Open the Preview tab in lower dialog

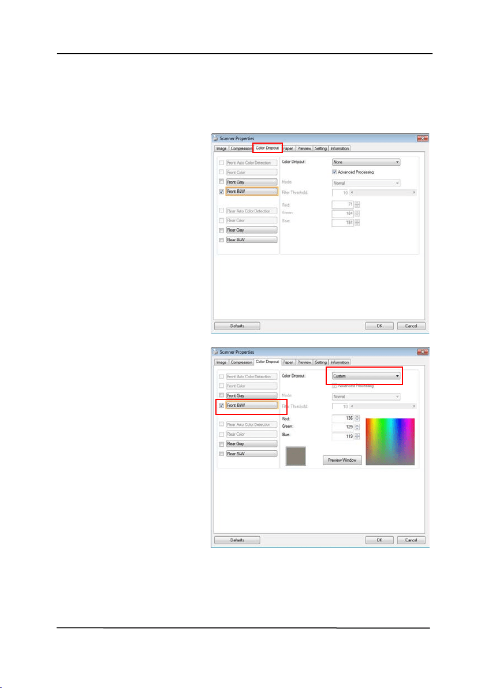pos(304,362)
